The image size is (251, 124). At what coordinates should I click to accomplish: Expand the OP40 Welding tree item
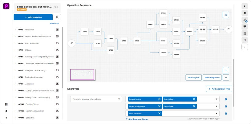point(15,50)
